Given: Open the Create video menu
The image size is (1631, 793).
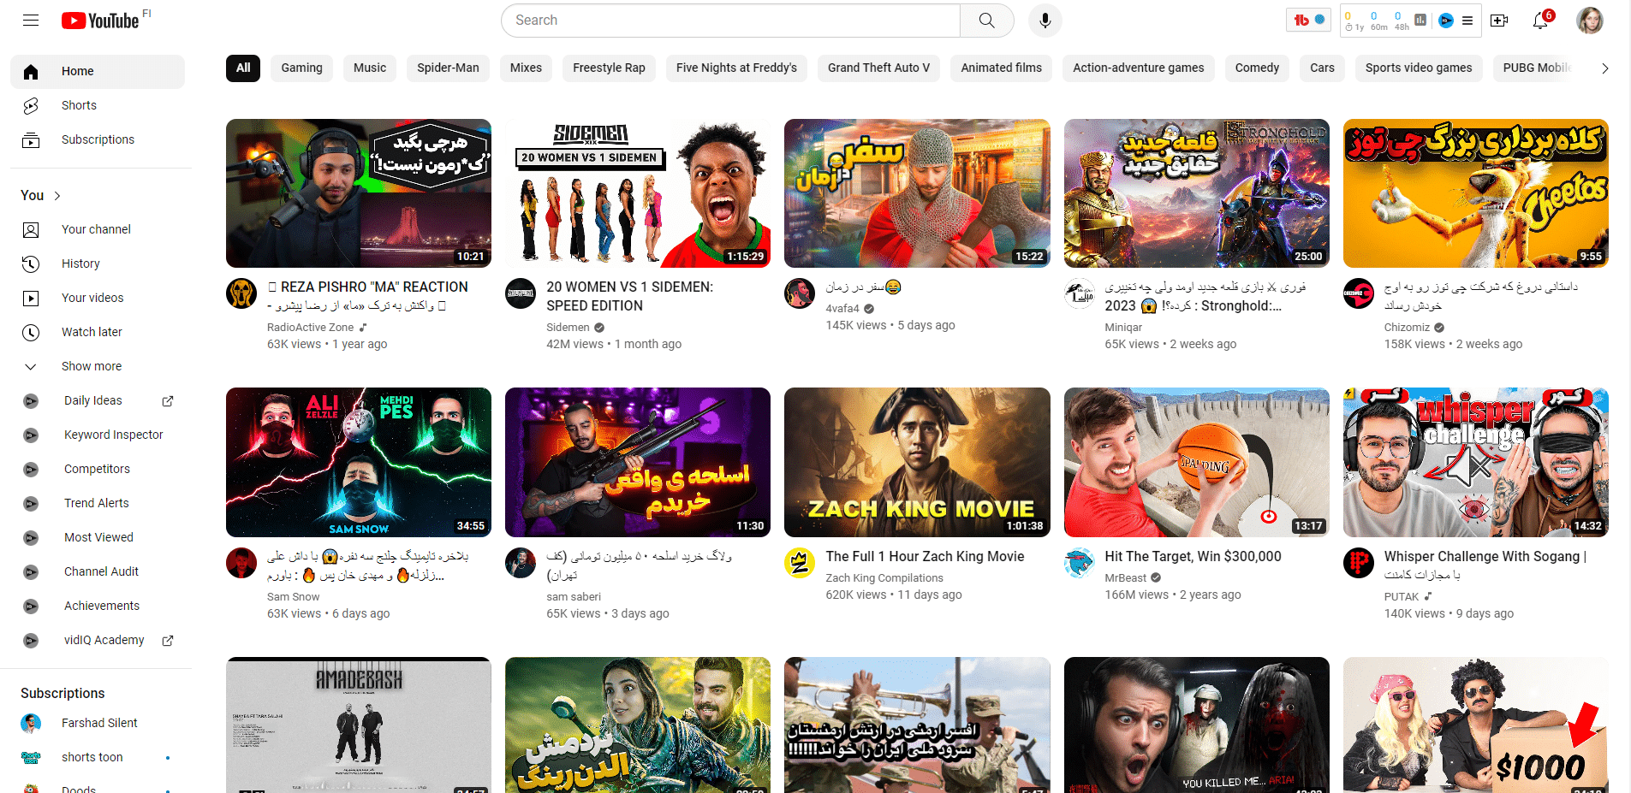Looking at the screenshot, I should (1499, 20).
